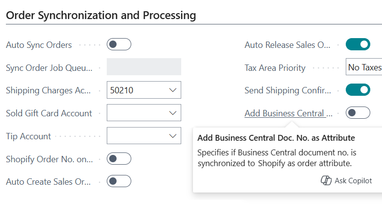
Task: Expand the Tip Account dropdown chevron
Action: tap(172, 136)
